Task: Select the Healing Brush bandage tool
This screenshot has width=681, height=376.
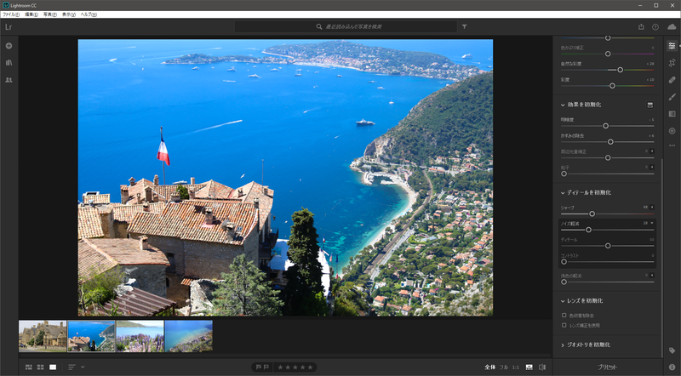Action: click(672, 80)
